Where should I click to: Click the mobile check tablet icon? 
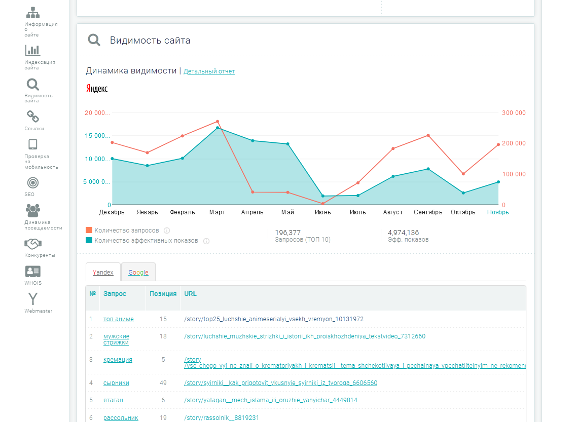click(32, 144)
